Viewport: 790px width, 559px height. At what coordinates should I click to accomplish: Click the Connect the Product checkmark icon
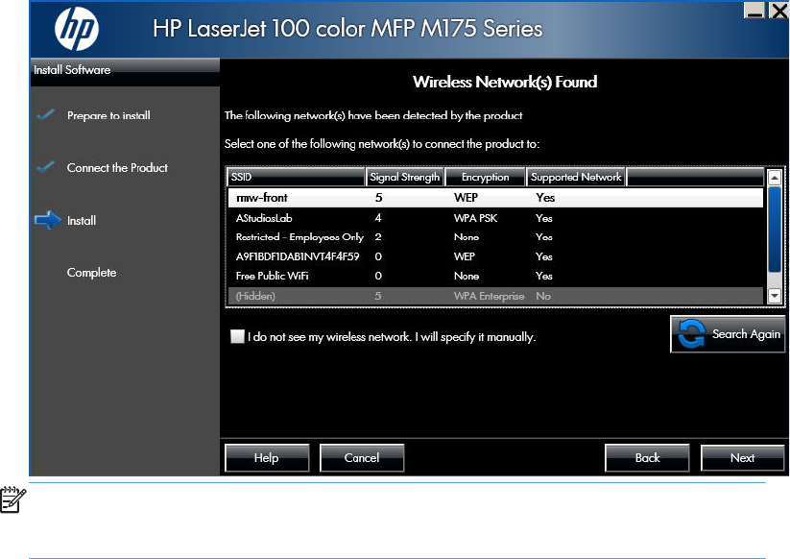45,167
